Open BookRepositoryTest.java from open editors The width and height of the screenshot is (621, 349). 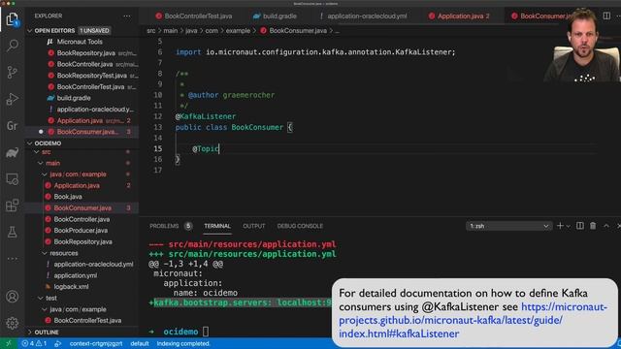pos(91,76)
